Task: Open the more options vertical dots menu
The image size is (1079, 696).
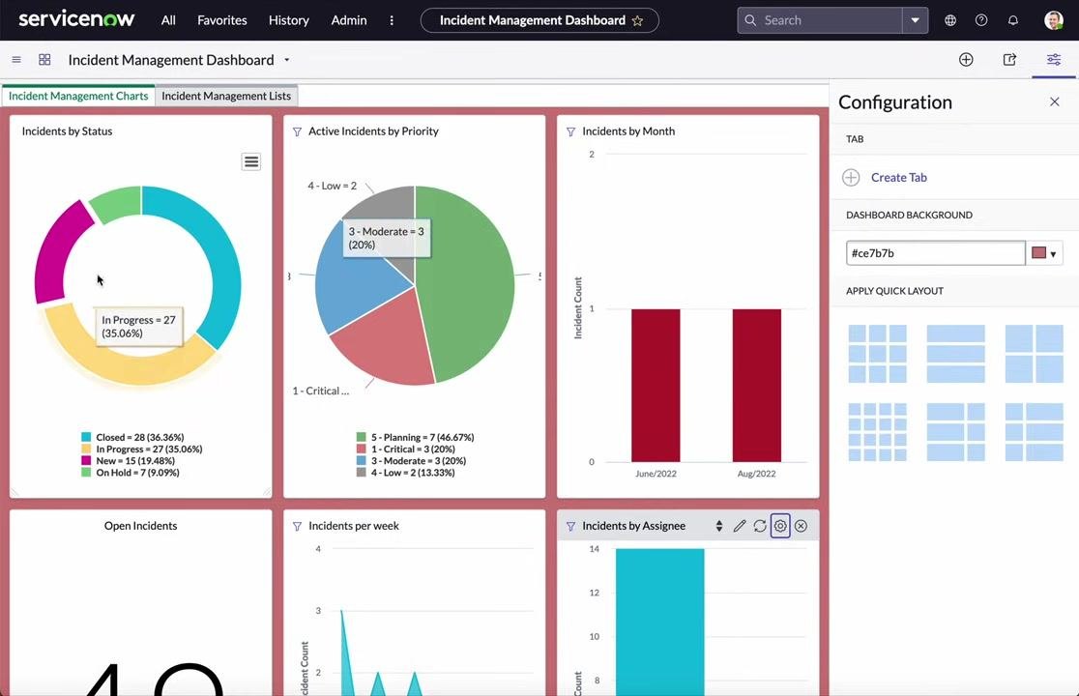Action: (x=392, y=20)
